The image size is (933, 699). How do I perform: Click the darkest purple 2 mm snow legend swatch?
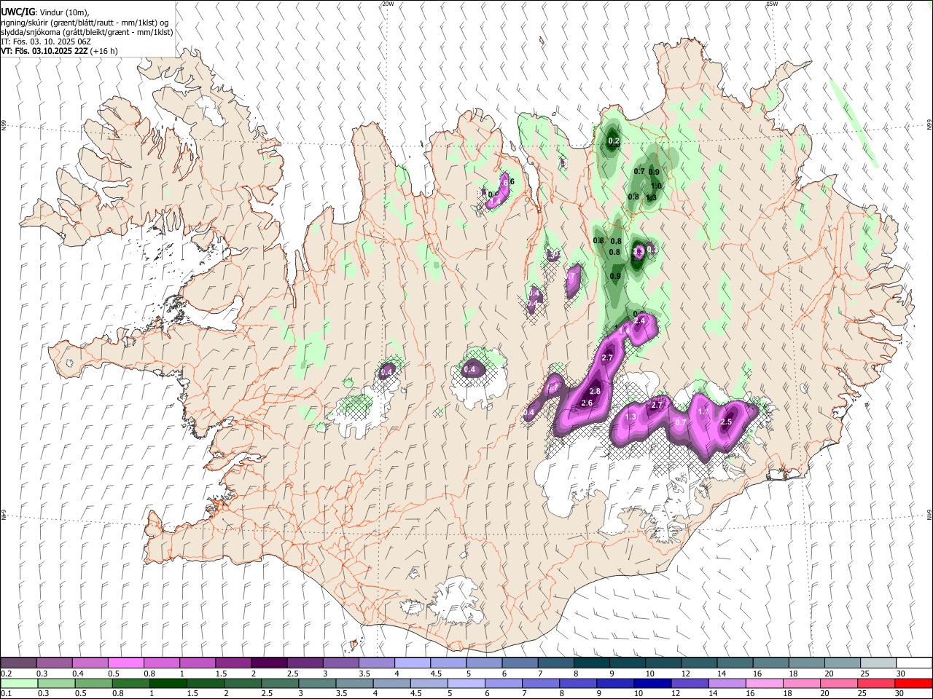pyautogui.click(x=269, y=663)
